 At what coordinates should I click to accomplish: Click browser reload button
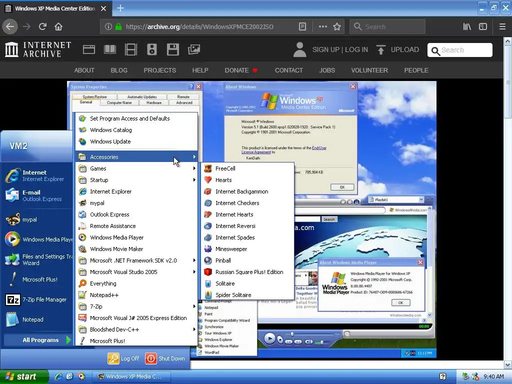42,26
